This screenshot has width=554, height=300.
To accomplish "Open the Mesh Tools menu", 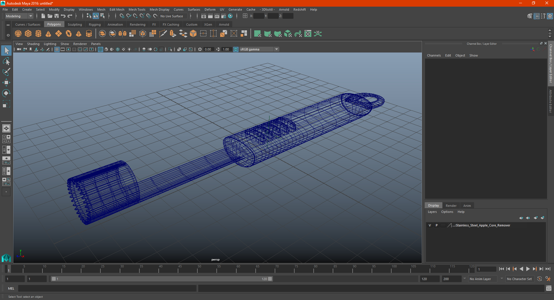I will [x=137, y=10].
